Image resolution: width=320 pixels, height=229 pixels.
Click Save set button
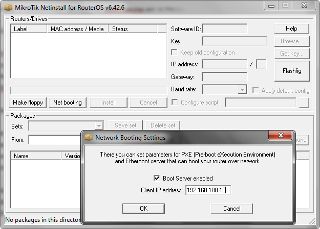click(x=125, y=125)
